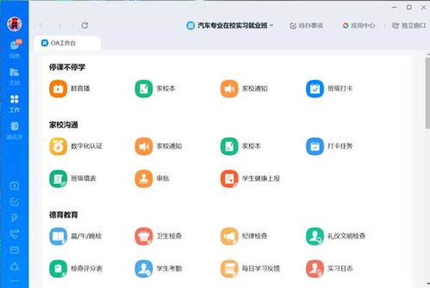
Task: Open 应用中心 app center
Action: pos(359,26)
